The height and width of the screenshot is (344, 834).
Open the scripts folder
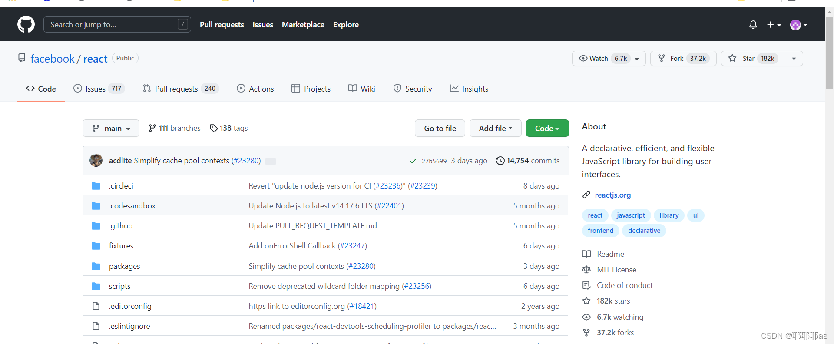point(120,286)
